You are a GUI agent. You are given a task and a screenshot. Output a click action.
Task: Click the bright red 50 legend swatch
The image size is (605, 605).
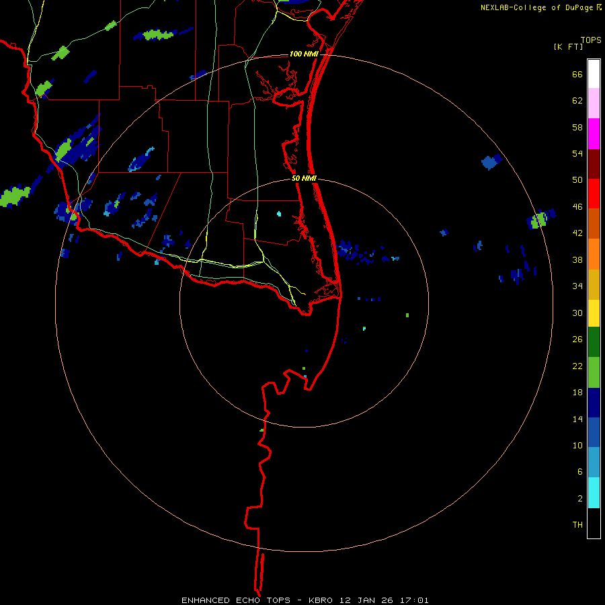[594, 194]
